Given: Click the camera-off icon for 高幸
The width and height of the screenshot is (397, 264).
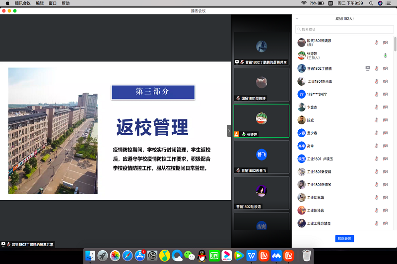Looking at the screenshot, I should point(385,146).
